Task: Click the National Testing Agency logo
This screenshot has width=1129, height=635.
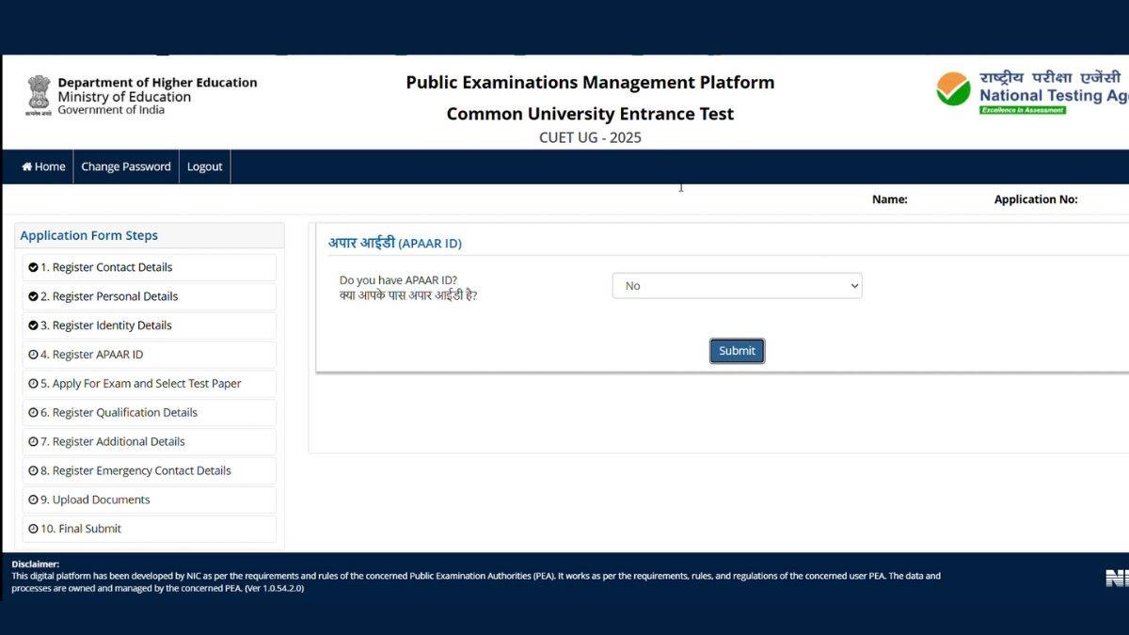Action: pyautogui.click(x=952, y=90)
